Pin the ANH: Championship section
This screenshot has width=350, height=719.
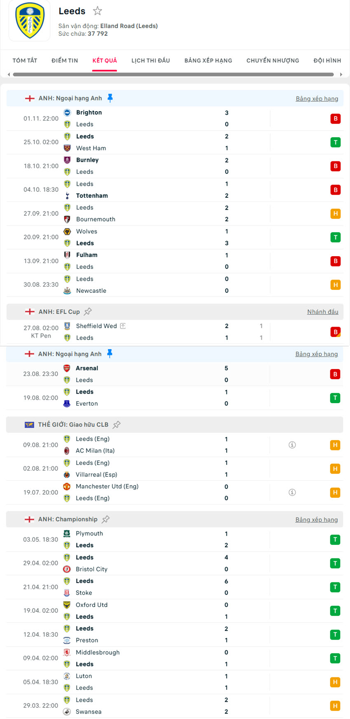coord(106,519)
